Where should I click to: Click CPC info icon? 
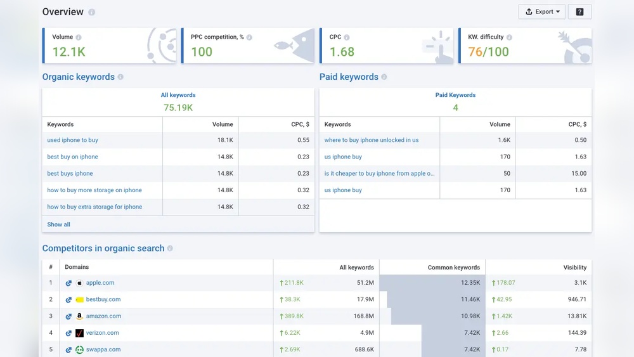tap(347, 37)
